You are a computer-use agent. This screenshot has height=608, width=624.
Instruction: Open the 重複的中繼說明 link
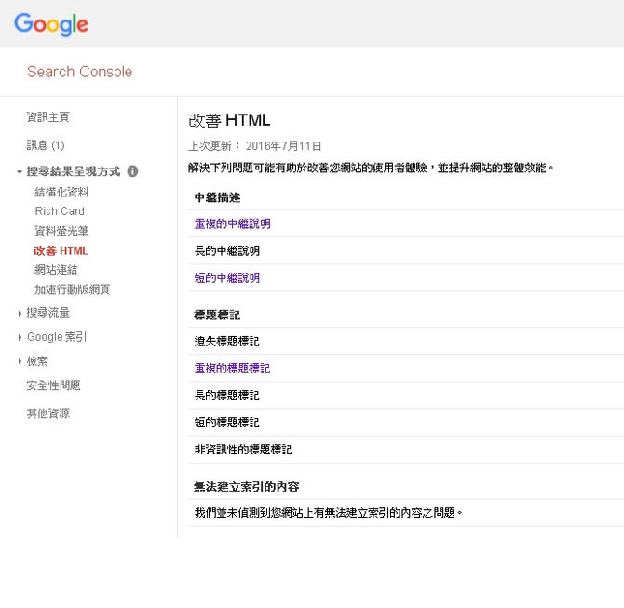pos(233,223)
